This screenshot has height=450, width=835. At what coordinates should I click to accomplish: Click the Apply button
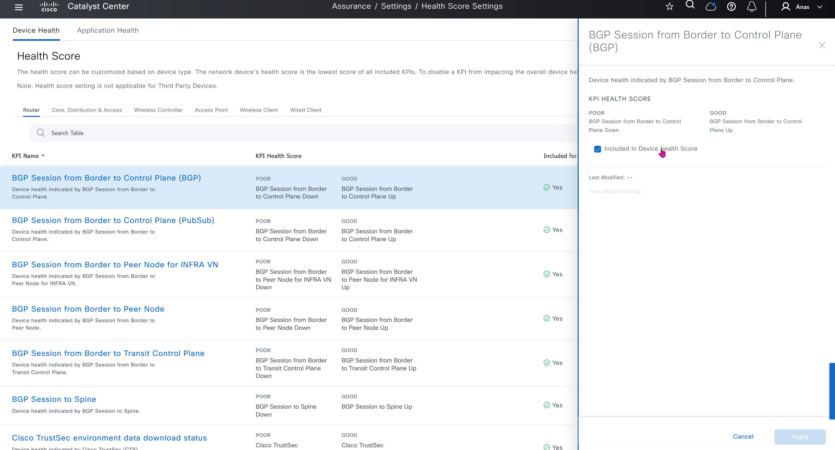click(x=800, y=436)
